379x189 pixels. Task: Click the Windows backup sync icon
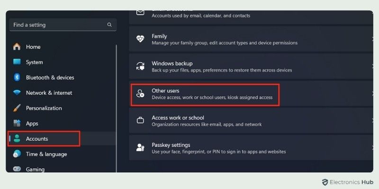140,66
